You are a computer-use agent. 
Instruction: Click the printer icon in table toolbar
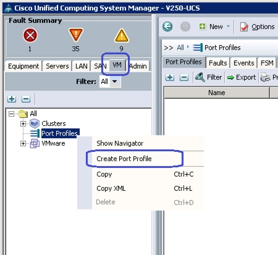click(x=266, y=77)
